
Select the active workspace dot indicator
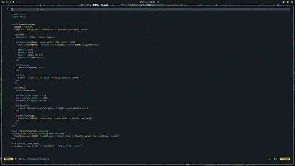coord(13,2)
